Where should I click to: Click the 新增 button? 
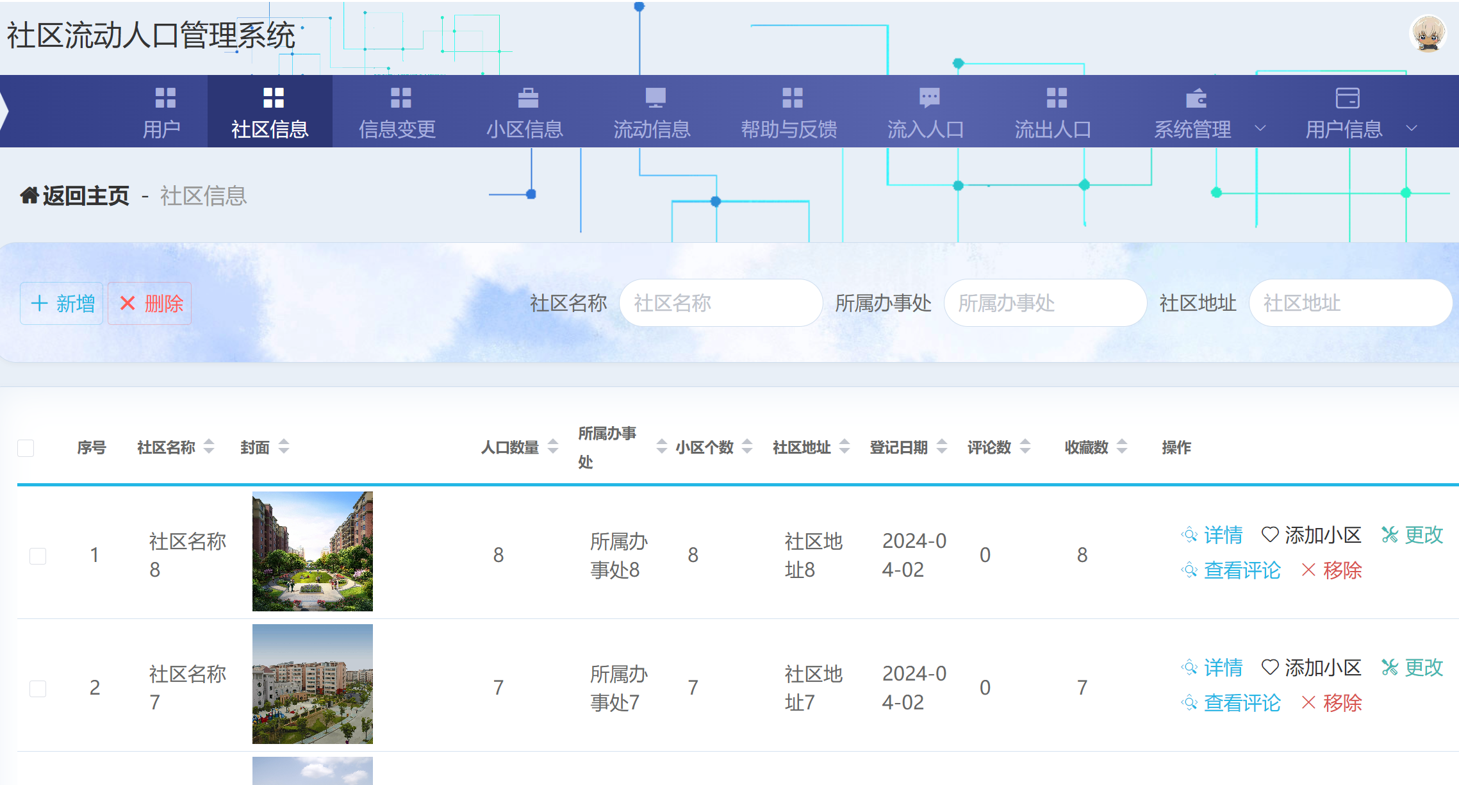[61, 303]
